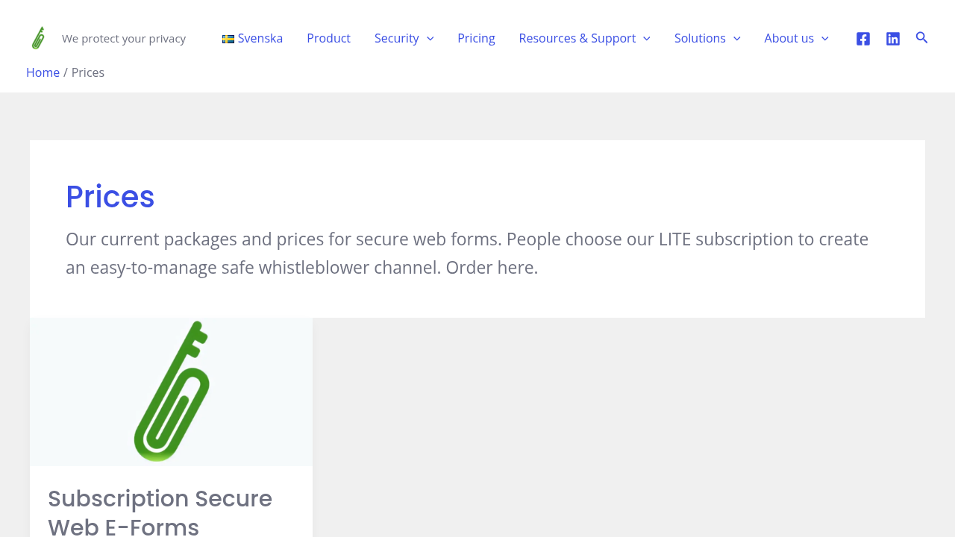Viewport: 955px width, 537px height.
Task: Expand the Resources & Support chevron
Action: click(646, 39)
